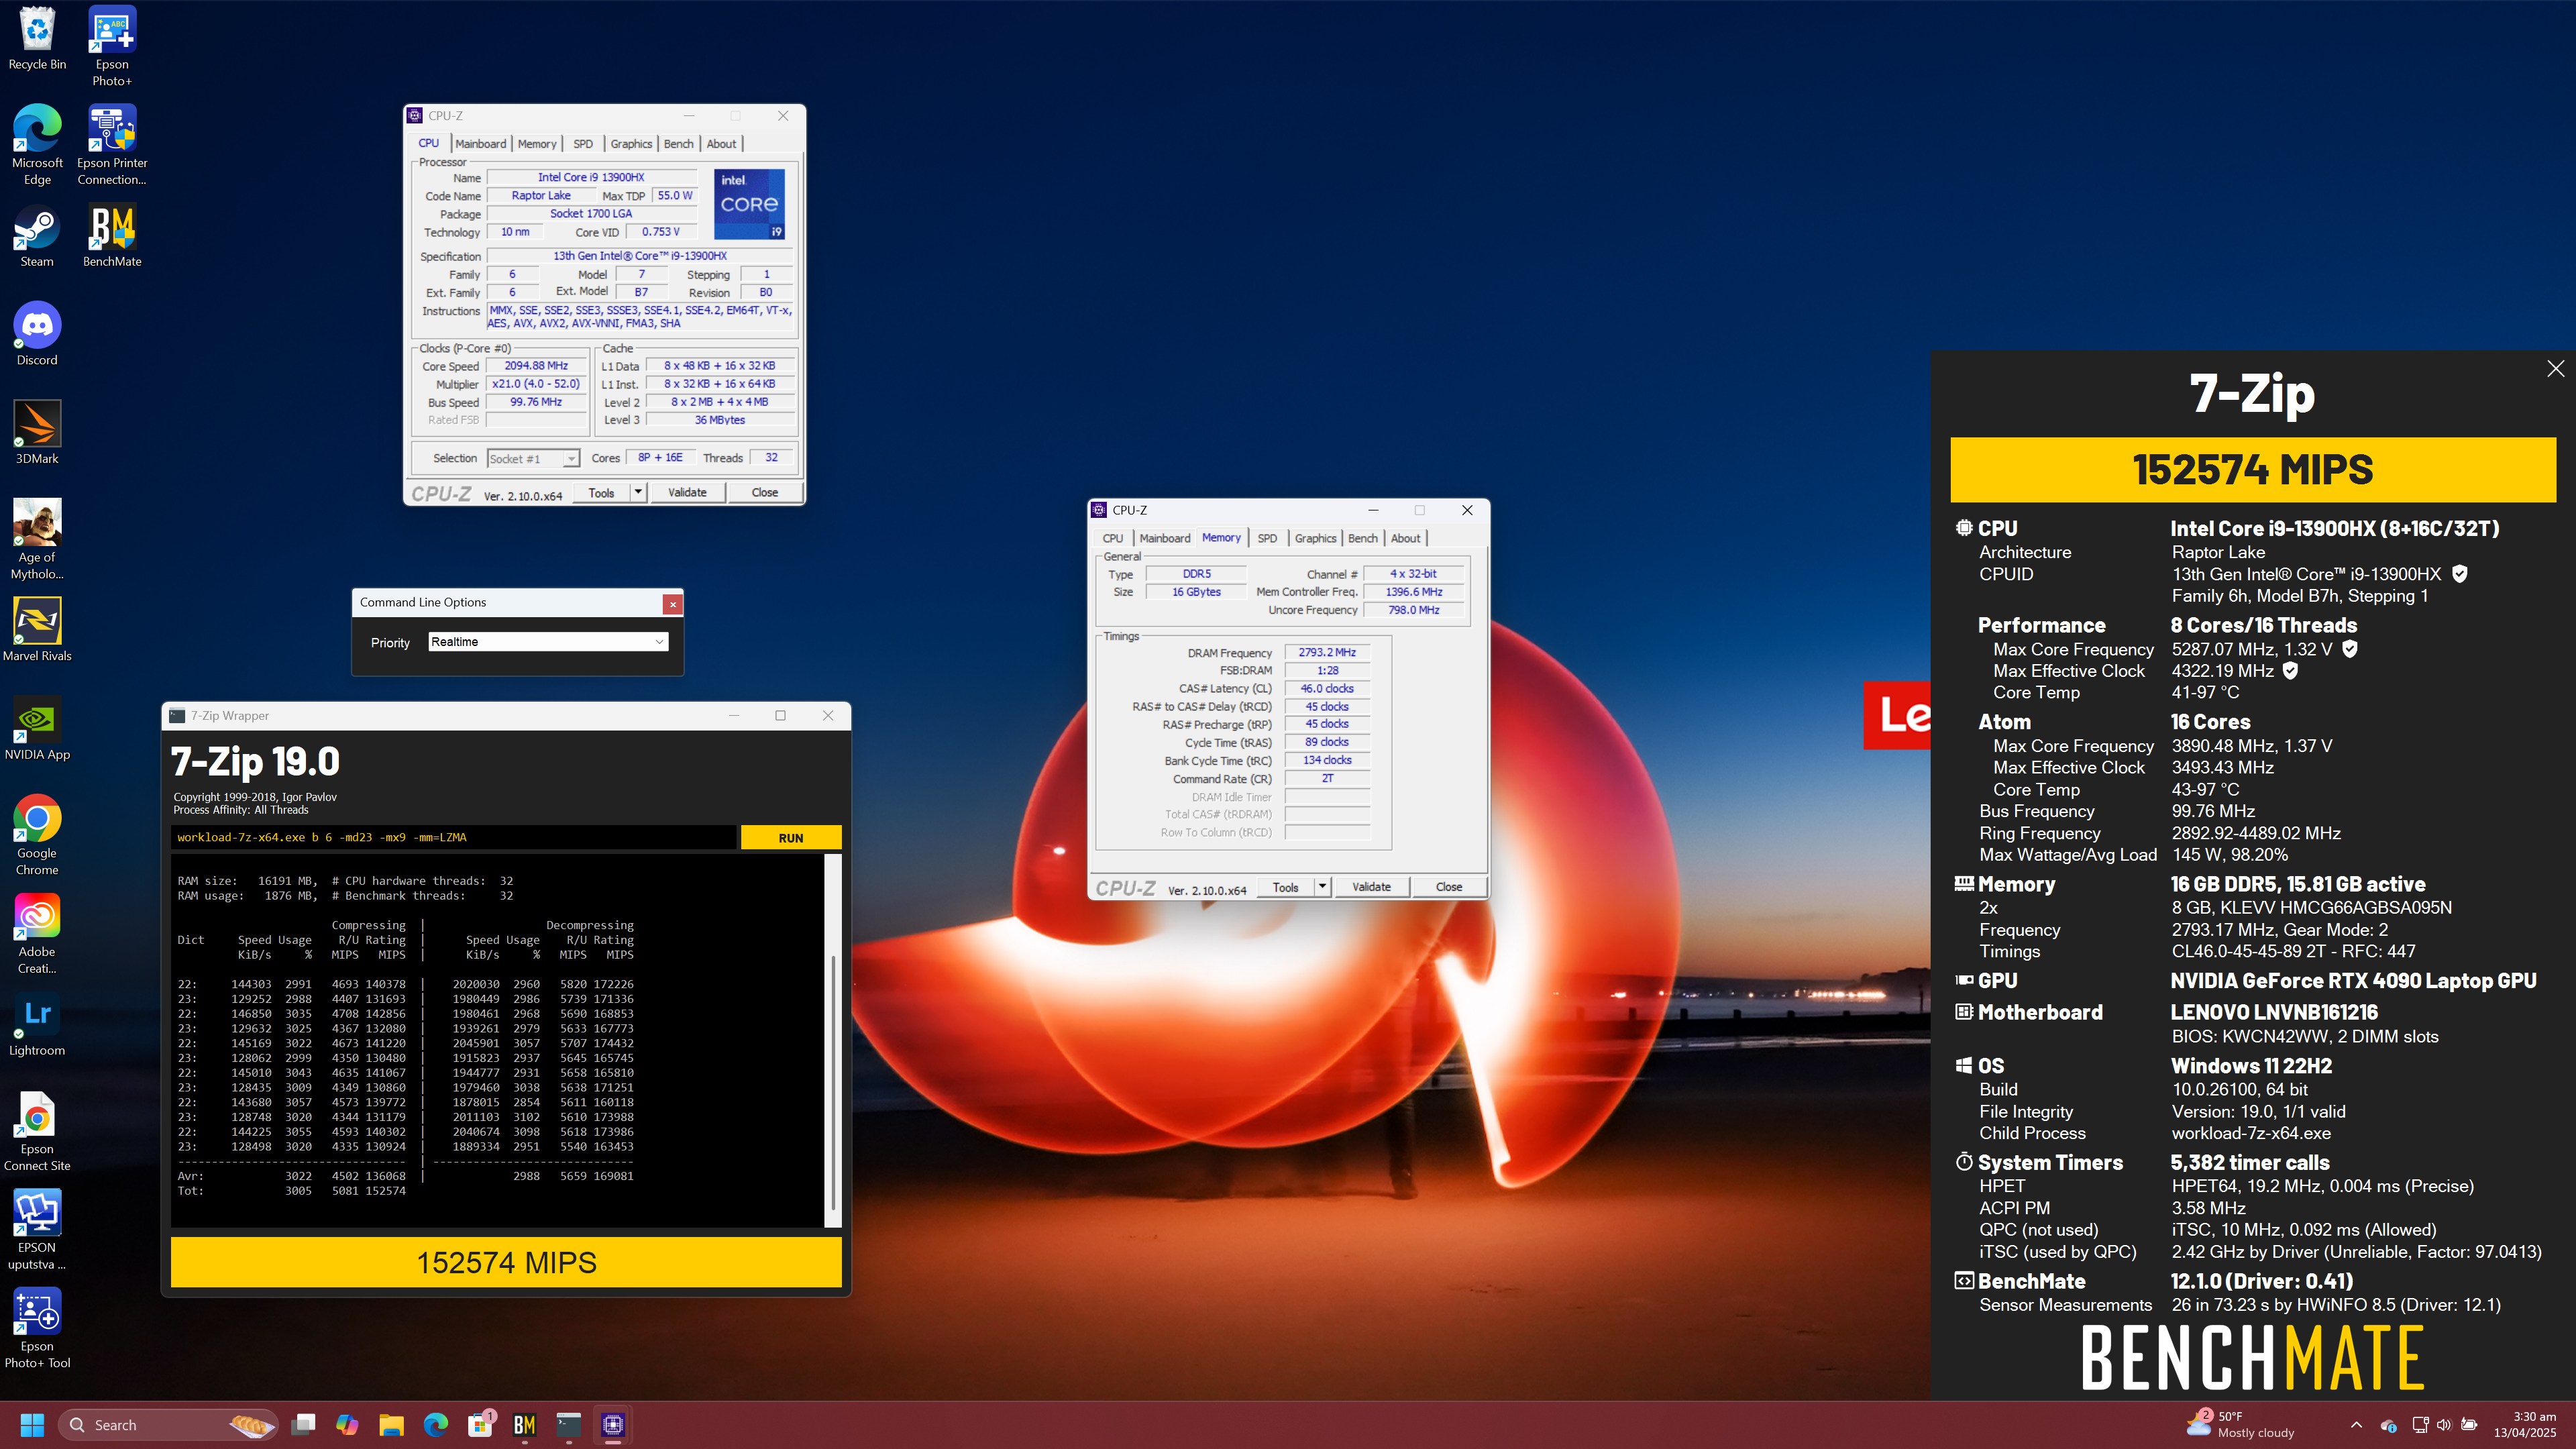This screenshot has height=1449, width=2576.
Task: Click the 7-Zip command line input field
Action: point(454,838)
